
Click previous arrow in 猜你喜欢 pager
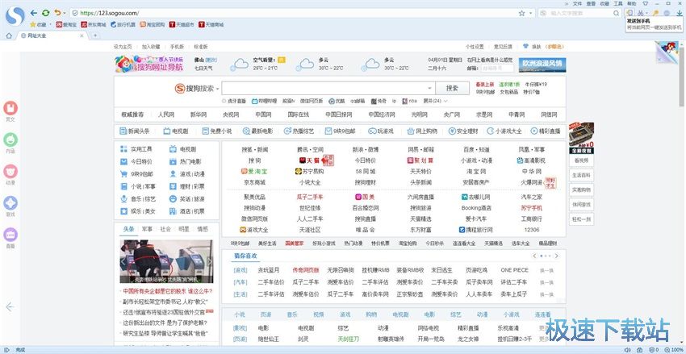[534, 256]
